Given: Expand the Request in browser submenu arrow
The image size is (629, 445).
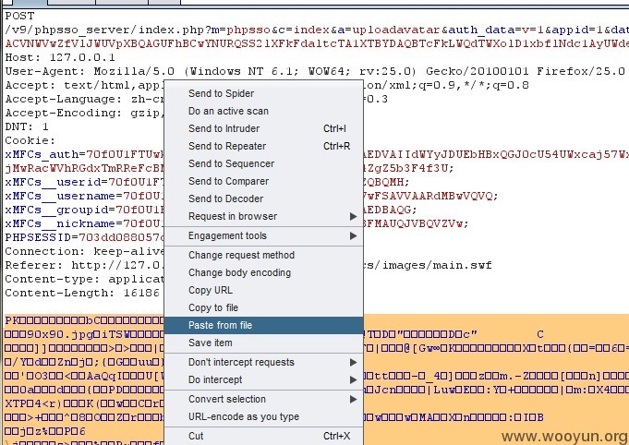Looking at the screenshot, I should [353, 216].
